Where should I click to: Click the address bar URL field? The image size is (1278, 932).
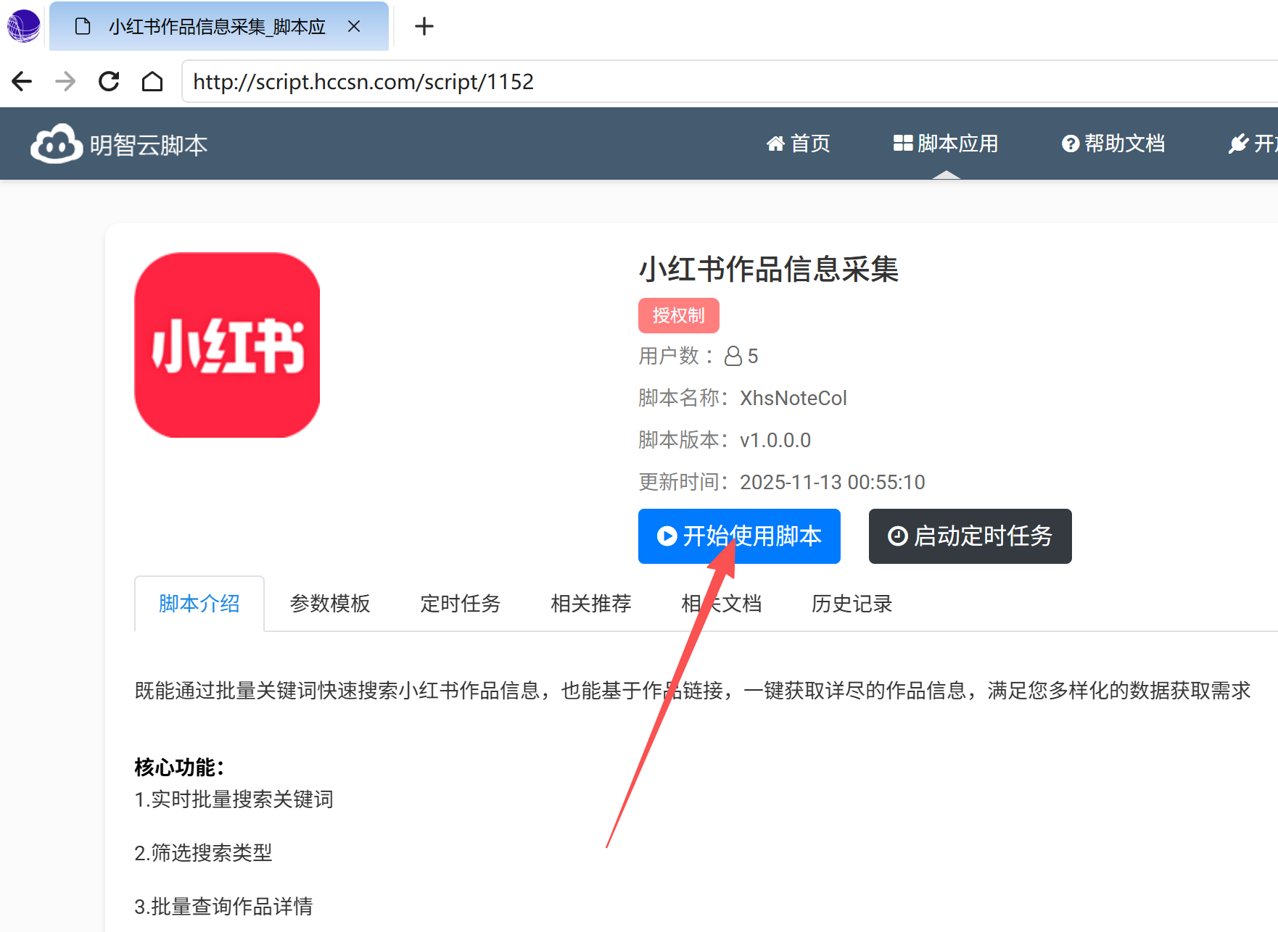coord(725,81)
